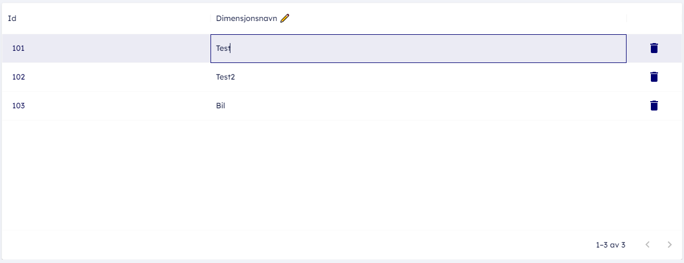Delete the row with Id 101
The height and width of the screenshot is (263, 684).
point(654,48)
